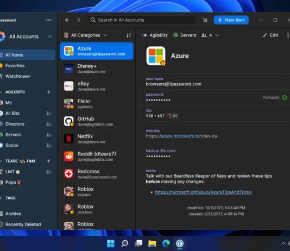Expand the TAGS section
Viewport: 290px width, 251px height.
pos(1,198)
